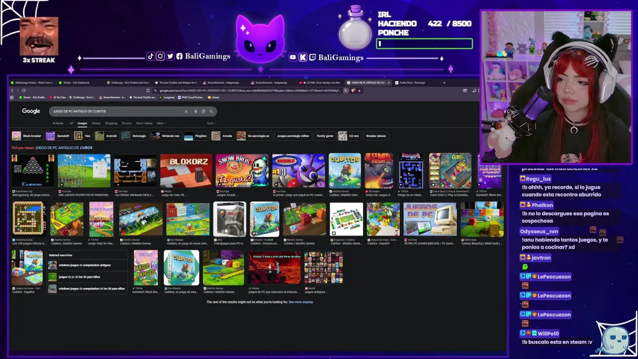
Task: Switch to Shopping results tab
Action: click(x=111, y=123)
